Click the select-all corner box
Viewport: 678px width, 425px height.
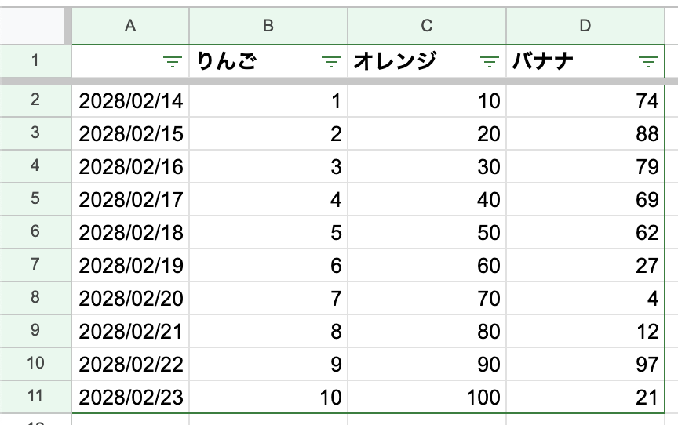point(32,26)
